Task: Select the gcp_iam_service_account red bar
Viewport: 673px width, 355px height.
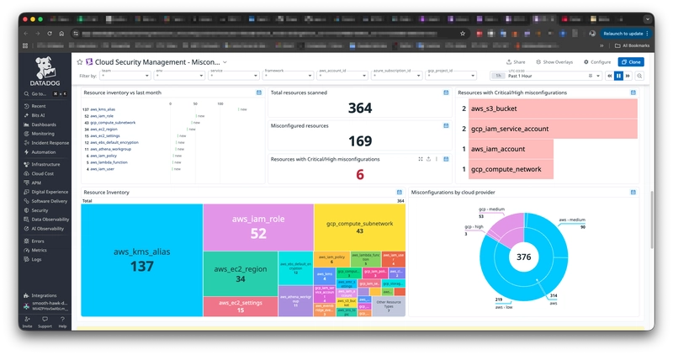Action: [x=553, y=129]
